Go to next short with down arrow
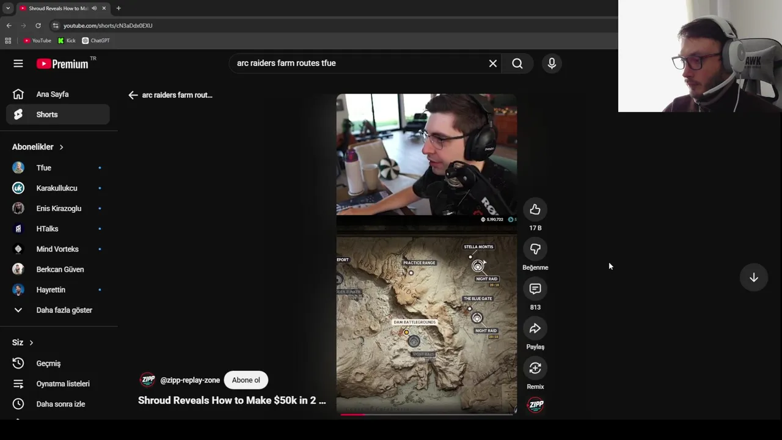Viewport: 782px width, 440px height. pyautogui.click(x=754, y=277)
